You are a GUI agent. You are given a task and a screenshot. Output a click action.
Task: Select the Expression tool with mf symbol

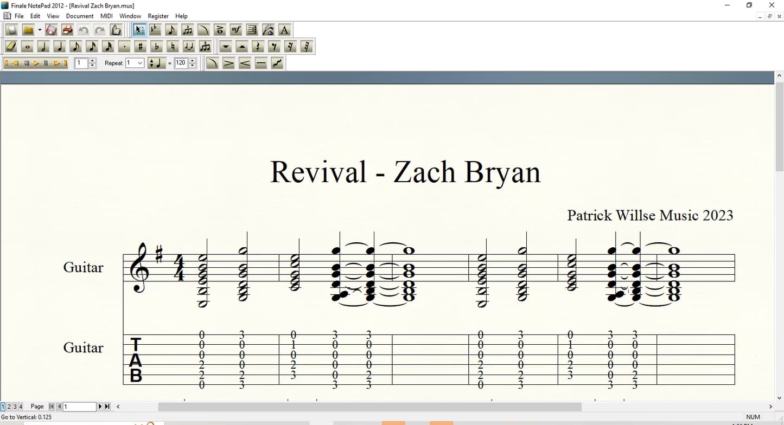click(x=235, y=30)
